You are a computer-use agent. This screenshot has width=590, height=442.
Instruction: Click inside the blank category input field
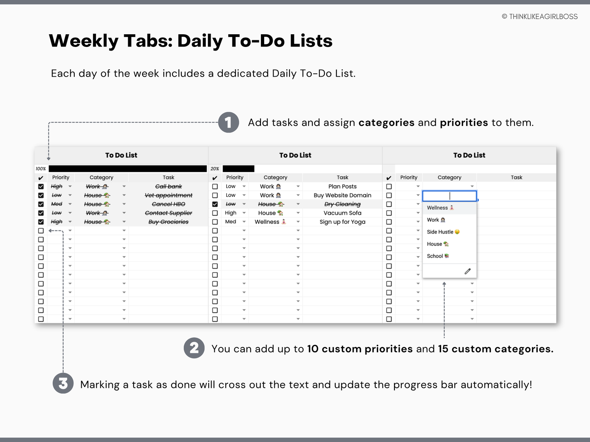pos(449,196)
